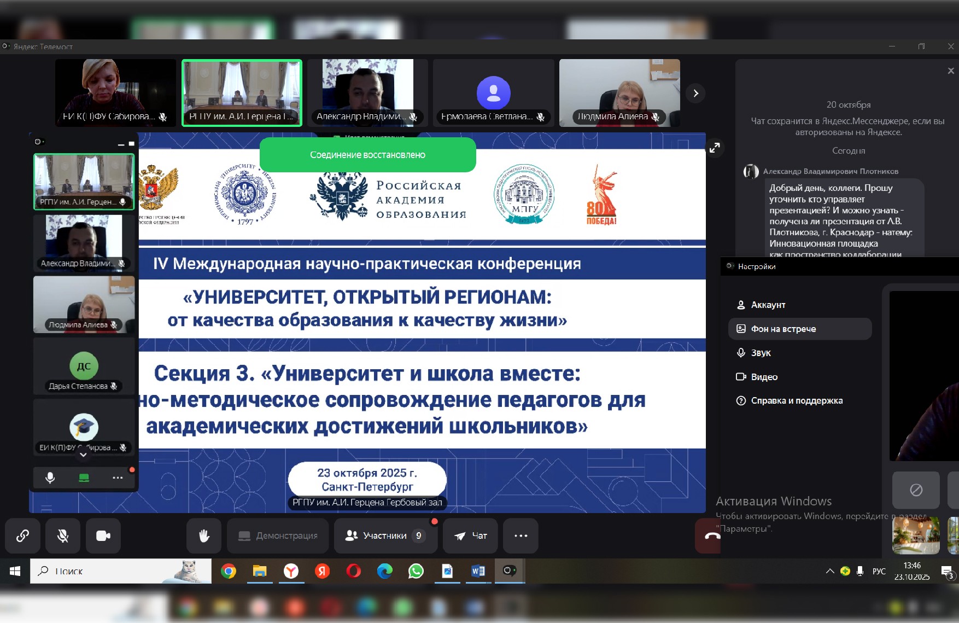
Task: Collapse the participant list with the down chevron
Action: coord(83,455)
